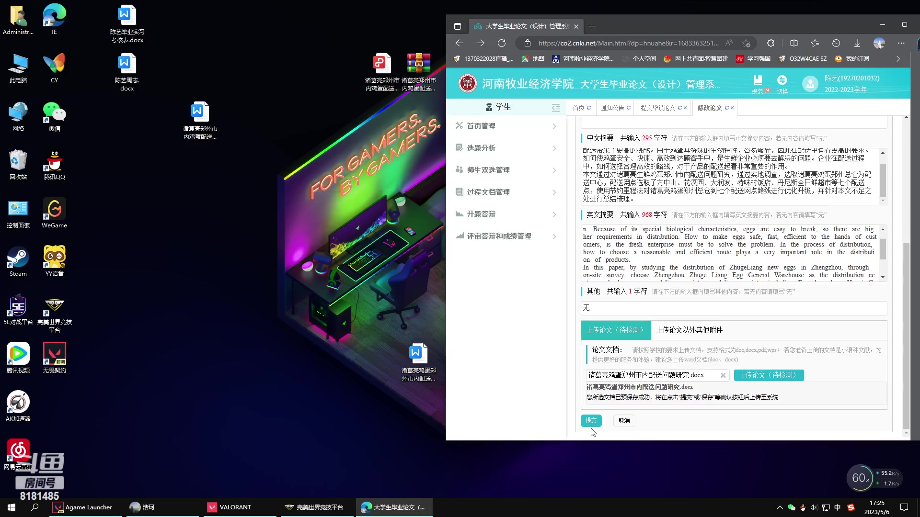Image resolution: width=920 pixels, height=517 pixels.
Task: Open split screen icon in Edge toolbar
Action: 794,43
